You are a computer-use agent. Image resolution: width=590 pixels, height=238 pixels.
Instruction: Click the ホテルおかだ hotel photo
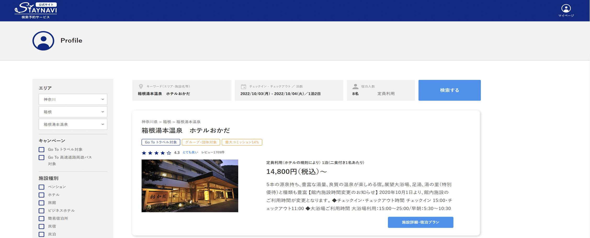[x=190, y=186]
